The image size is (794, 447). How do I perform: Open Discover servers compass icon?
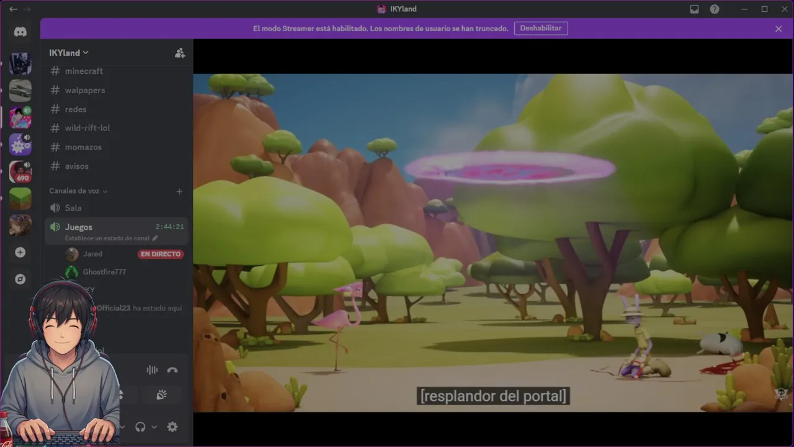pyautogui.click(x=20, y=279)
